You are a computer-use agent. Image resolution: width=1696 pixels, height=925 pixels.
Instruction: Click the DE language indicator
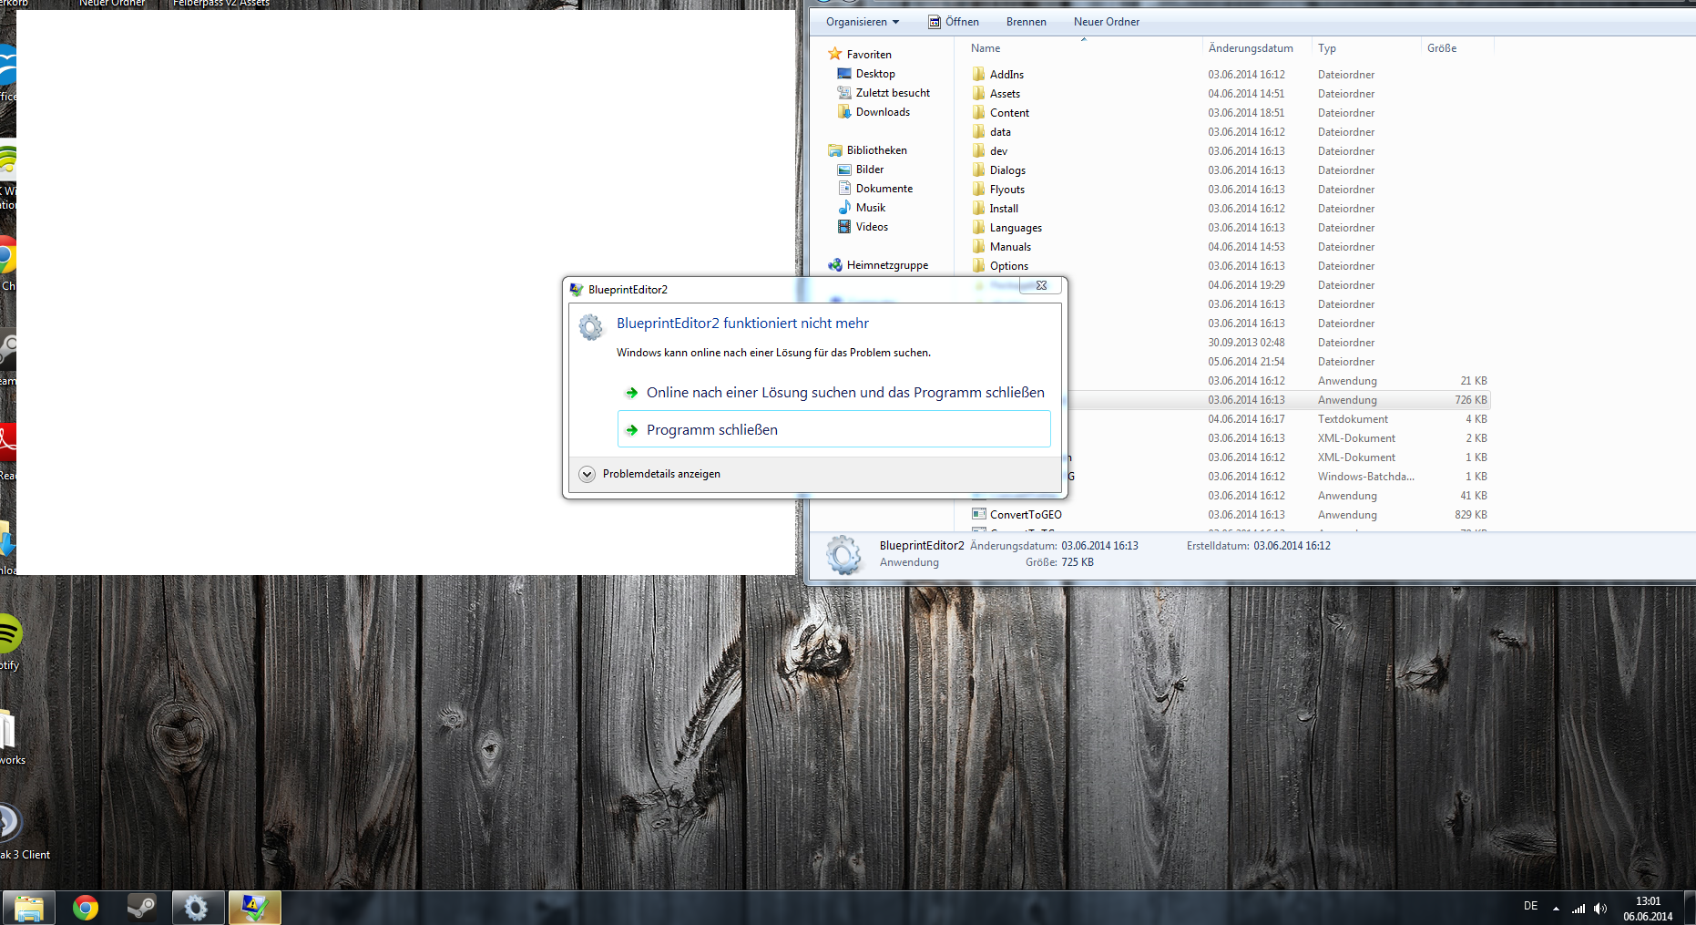(1530, 907)
